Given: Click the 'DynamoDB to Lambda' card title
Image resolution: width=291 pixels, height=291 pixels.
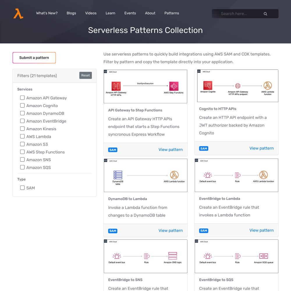Looking at the screenshot, I should point(127,199).
